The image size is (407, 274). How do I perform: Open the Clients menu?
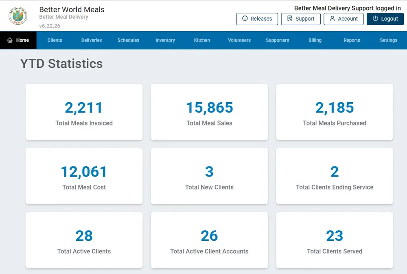tap(55, 40)
